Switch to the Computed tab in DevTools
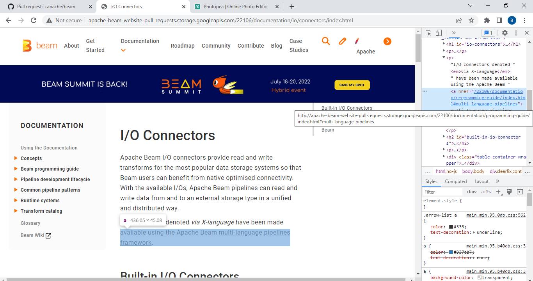Viewport: 533px width, 281px height. coord(456,181)
